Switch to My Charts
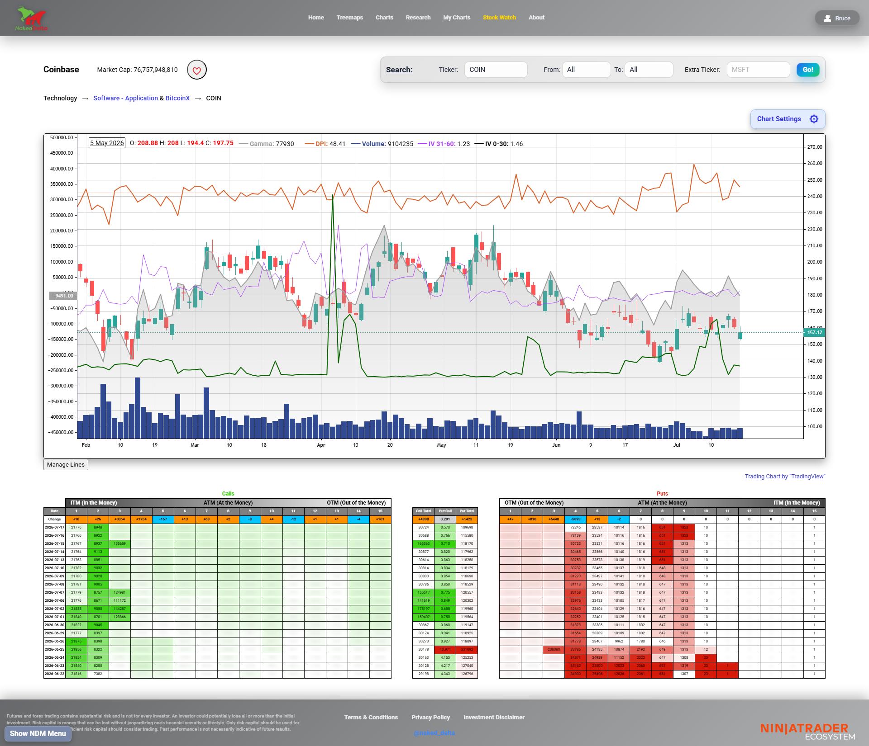The height and width of the screenshot is (746, 869). [x=457, y=18]
